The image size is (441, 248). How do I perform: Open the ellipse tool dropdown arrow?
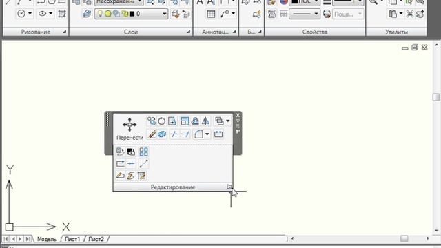point(50,14)
